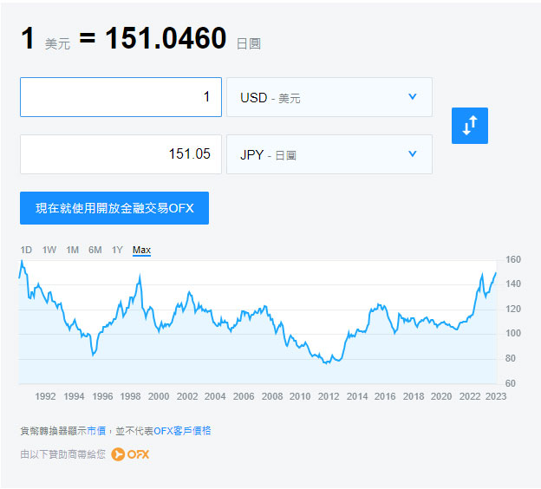Screen dimensions: 541x489
Task: Open the 市價 link
Action: point(96,431)
